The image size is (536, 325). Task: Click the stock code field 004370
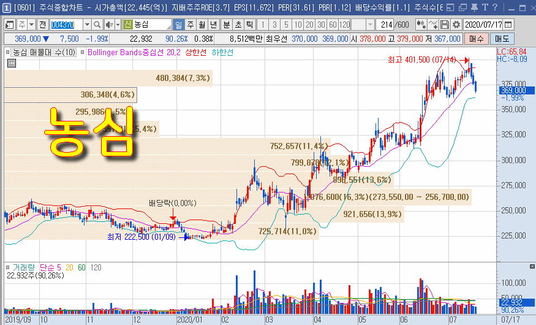pos(66,25)
